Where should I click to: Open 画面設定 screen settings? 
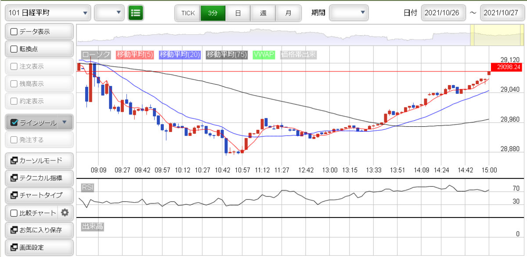(x=39, y=247)
